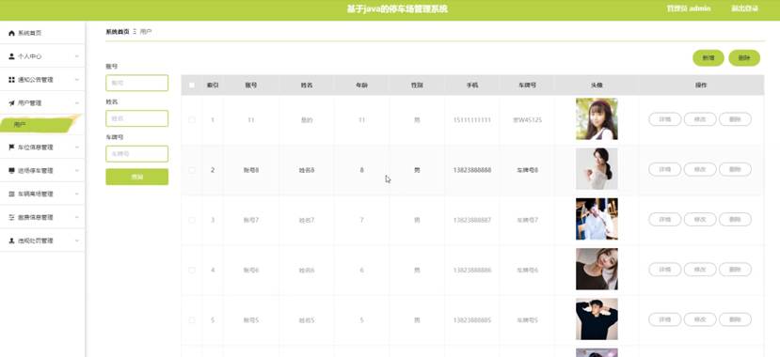Click the green 新增 button
780x357 pixels.
pos(708,58)
